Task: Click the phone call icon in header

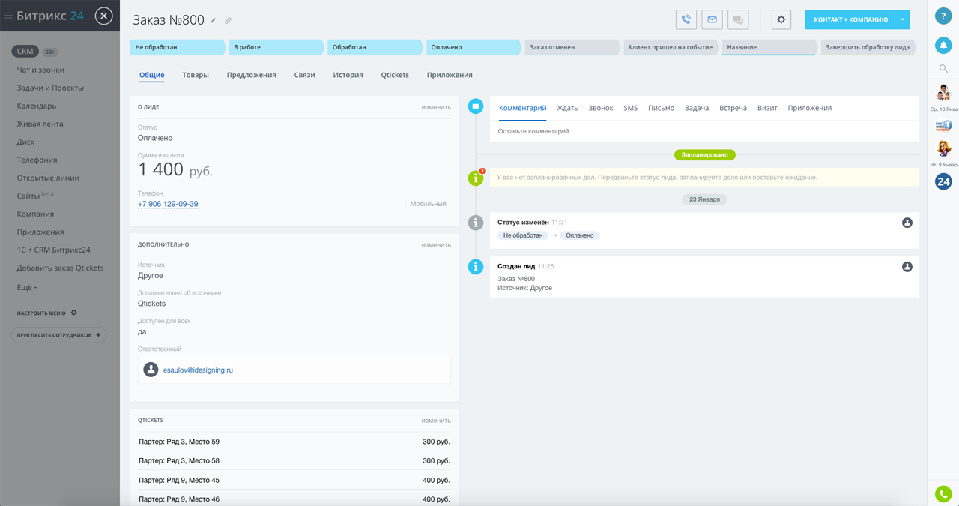Action: pyautogui.click(x=686, y=20)
